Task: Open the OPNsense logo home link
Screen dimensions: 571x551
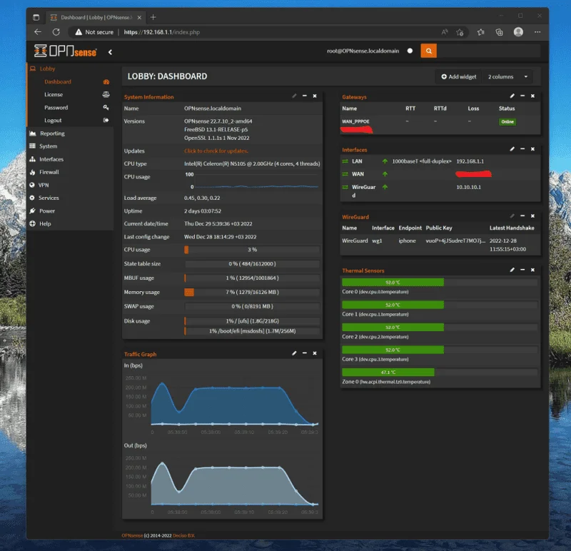Action: pyautogui.click(x=66, y=51)
